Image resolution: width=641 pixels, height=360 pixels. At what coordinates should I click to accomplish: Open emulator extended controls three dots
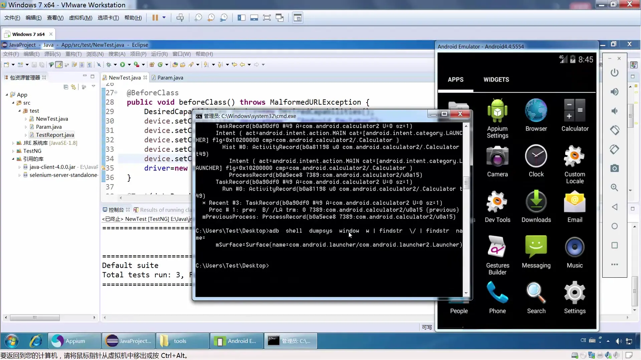(614, 264)
